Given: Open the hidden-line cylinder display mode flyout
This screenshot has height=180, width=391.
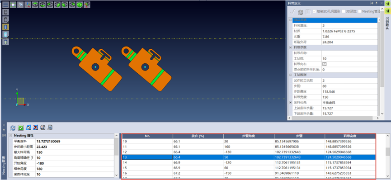Looking at the screenshot, I should [x=5, y=19].
